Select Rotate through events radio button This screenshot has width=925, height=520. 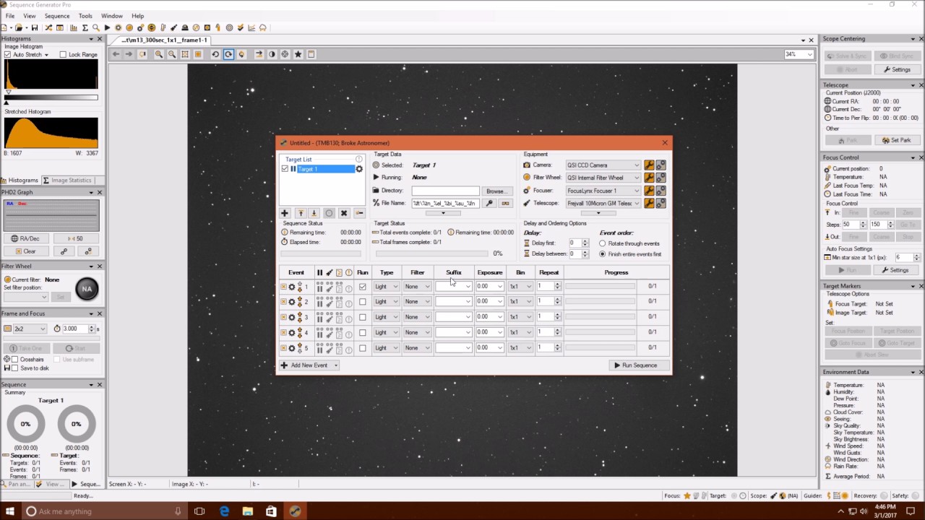(x=603, y=243)
